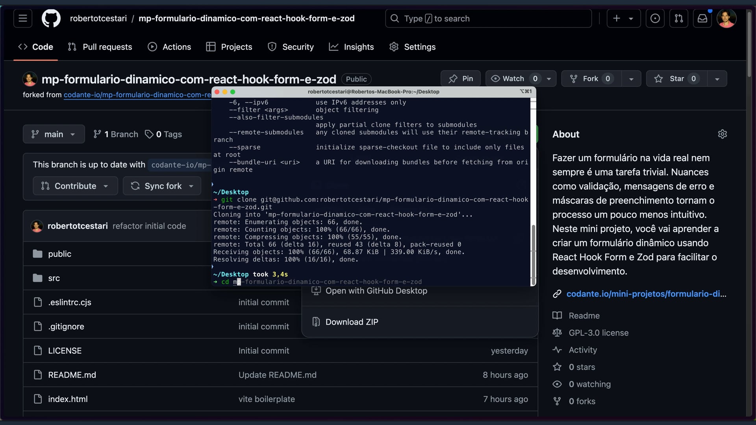Click the plus create-new icon
Viewport: 756px width, 425px height.
(617, 18)
